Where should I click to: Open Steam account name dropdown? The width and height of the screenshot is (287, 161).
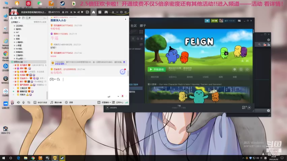coord(229,21)
